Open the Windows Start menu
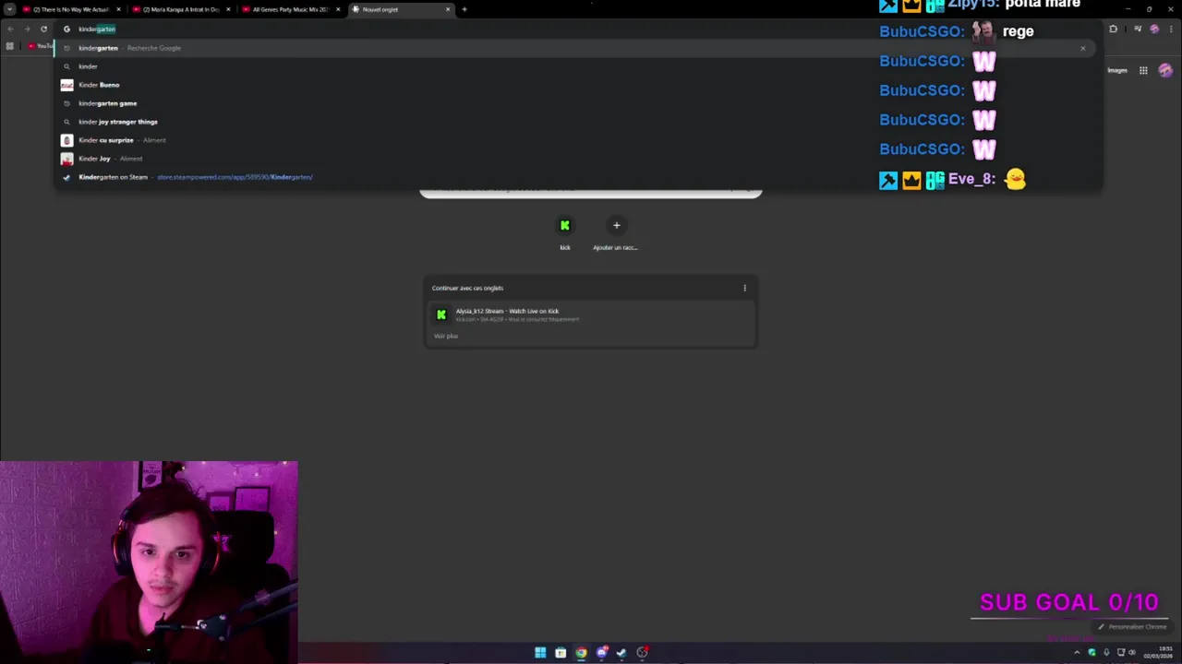This screenshot has width=1182, height=664. 540,653
